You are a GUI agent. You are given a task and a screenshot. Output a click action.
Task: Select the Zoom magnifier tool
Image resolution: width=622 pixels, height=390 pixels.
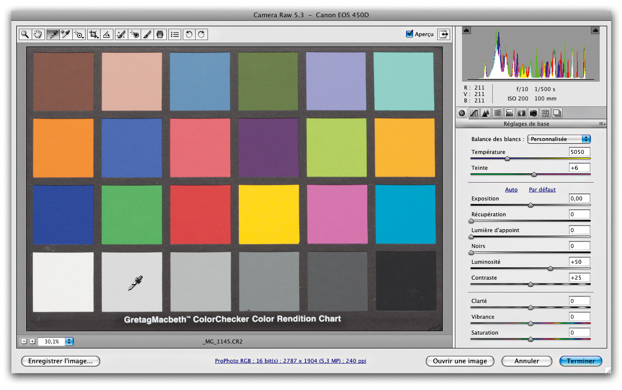click(25, 34)
